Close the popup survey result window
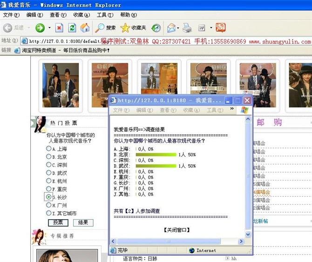 pos(247,101)
